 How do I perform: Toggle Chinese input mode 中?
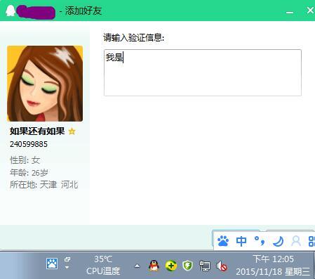241,241
